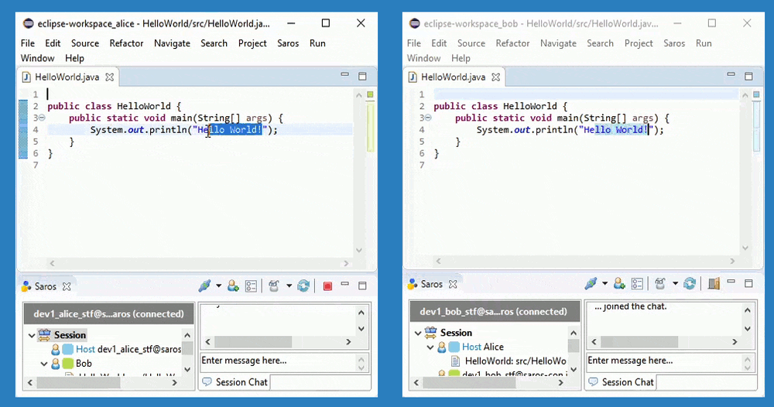Screen dimensions: 774x407
Task: Stop session red icon in Alice's window
Action: click(x=327, y=286)
